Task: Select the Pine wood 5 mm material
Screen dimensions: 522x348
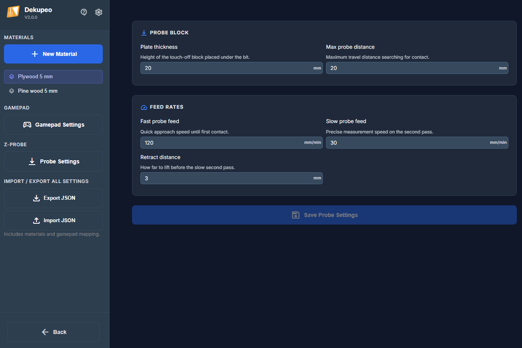Action: 53,91
